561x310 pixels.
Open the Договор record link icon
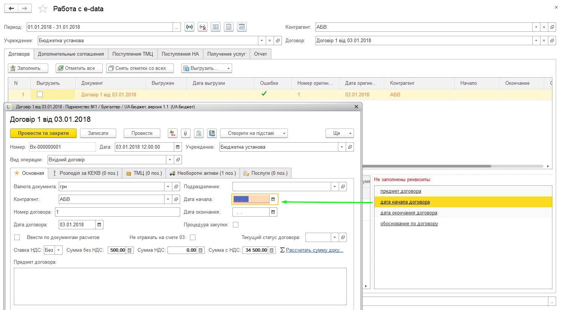coord(552,40)
